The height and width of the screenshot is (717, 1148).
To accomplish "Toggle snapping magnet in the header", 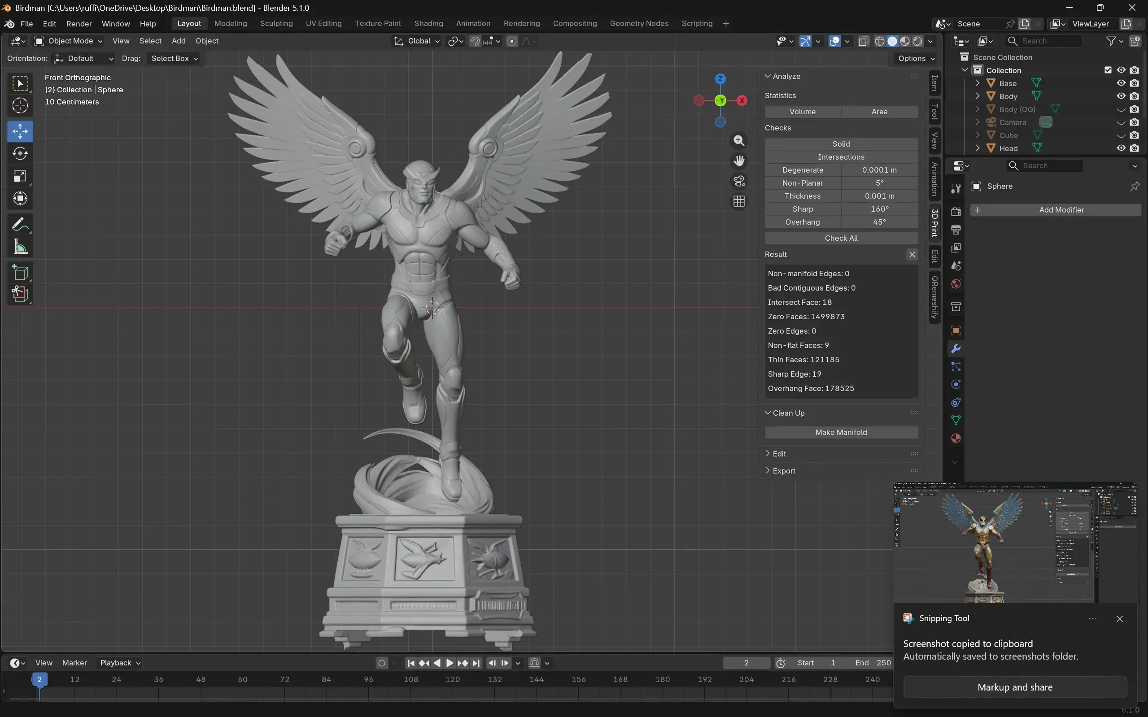I will [x=475, y=41].
